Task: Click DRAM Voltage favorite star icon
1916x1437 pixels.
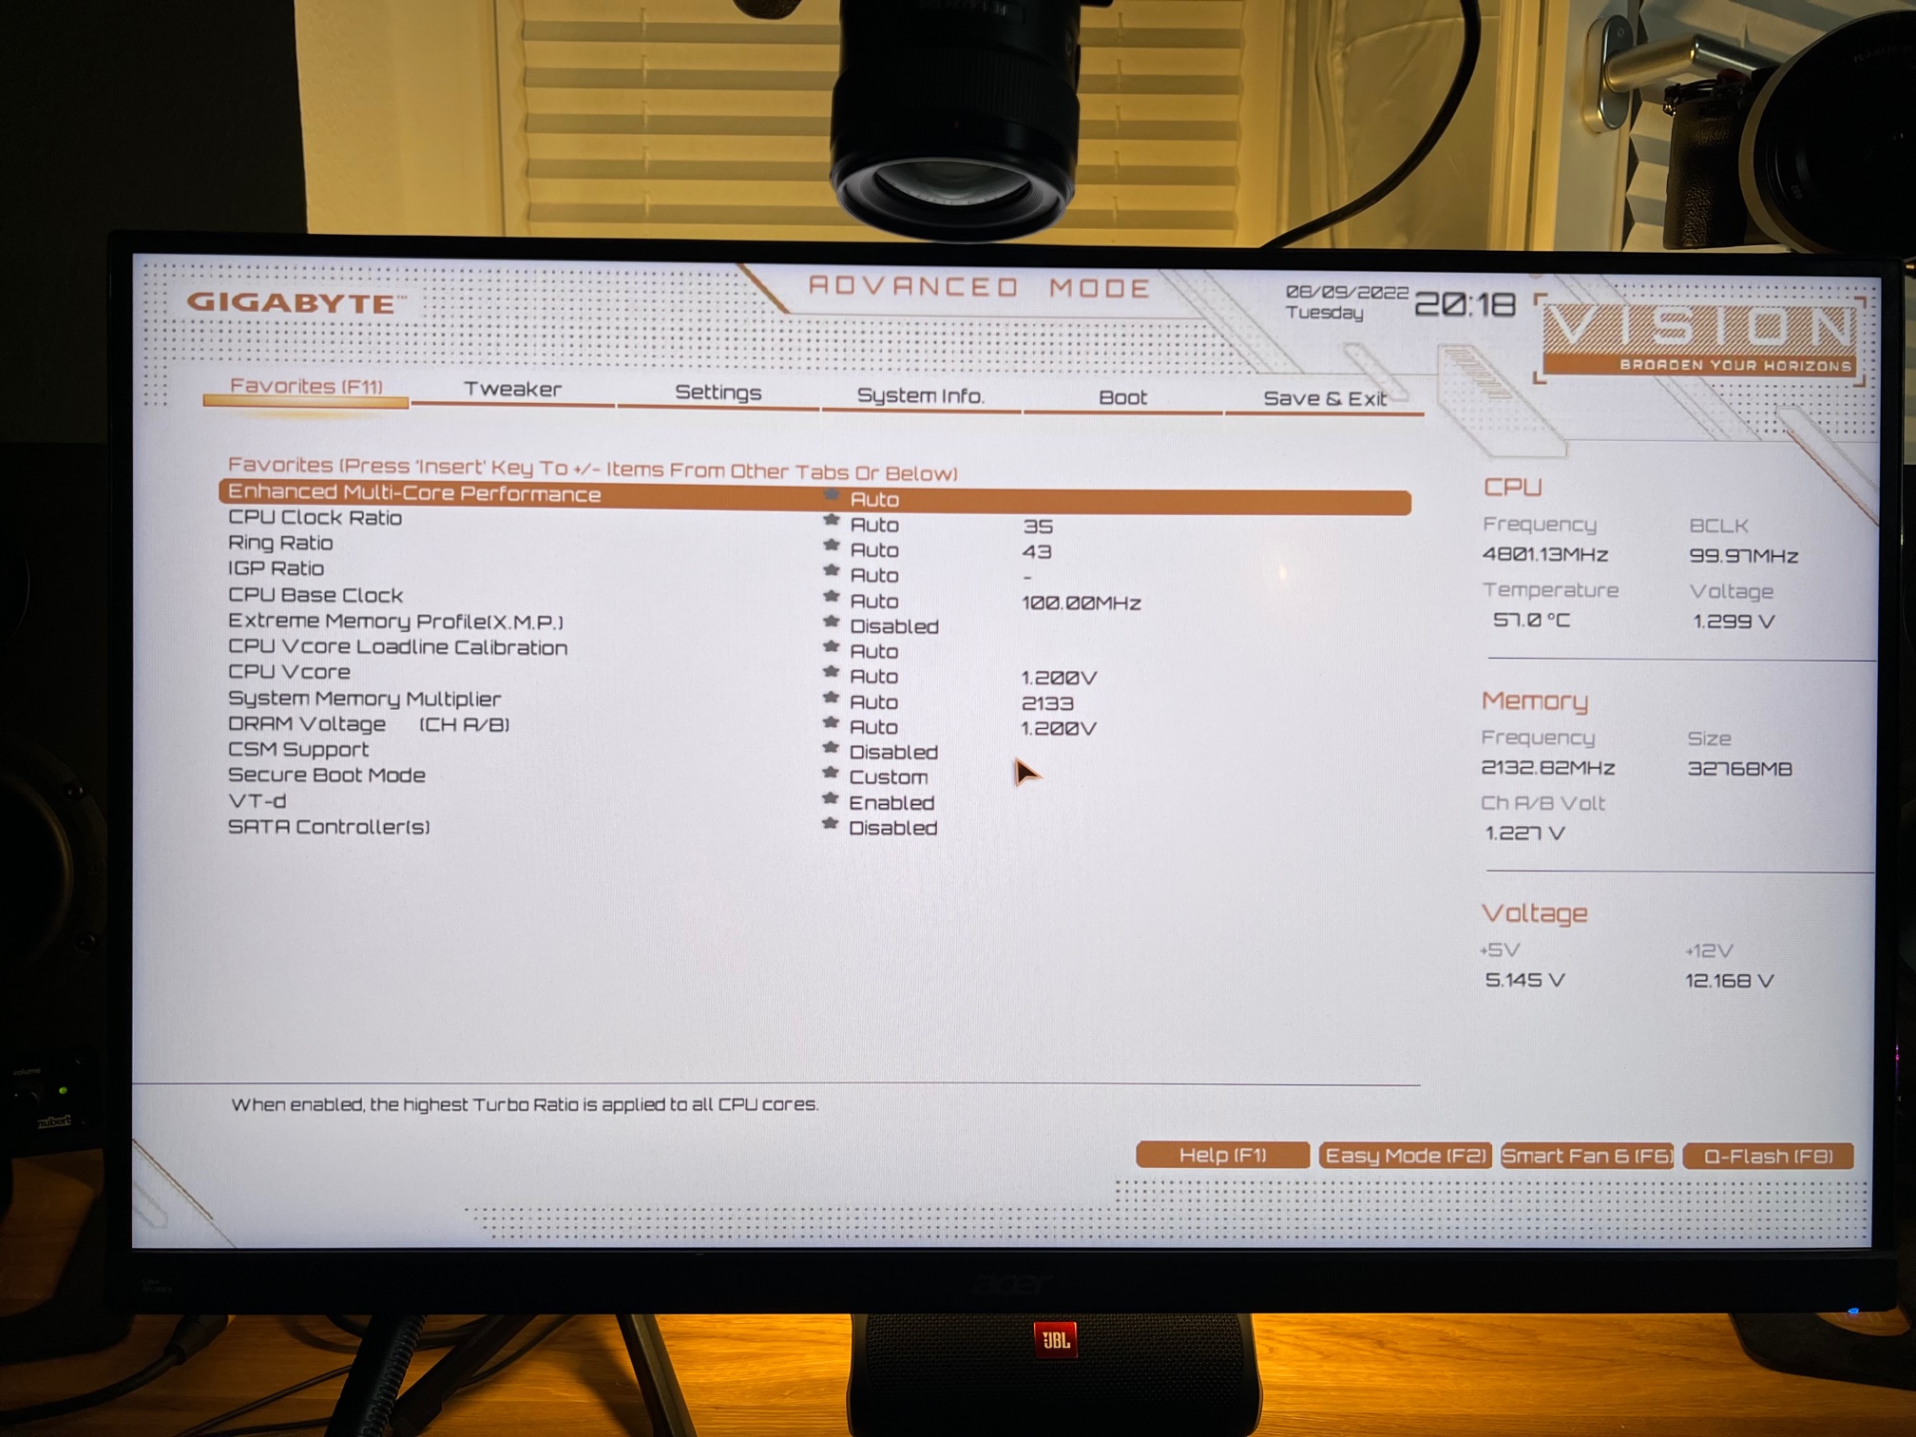Action: tap(827, 726)
